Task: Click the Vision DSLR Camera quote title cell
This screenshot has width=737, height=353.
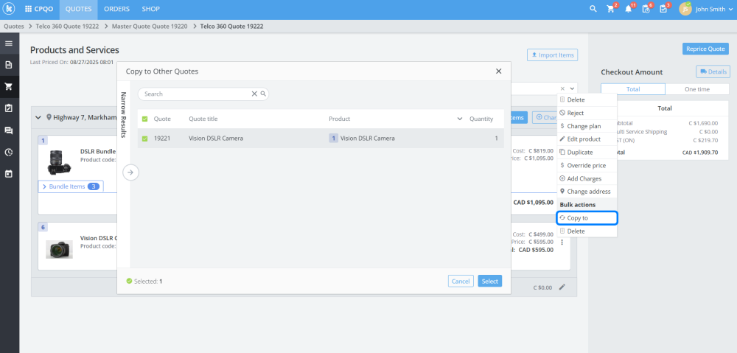Action: 216,139
